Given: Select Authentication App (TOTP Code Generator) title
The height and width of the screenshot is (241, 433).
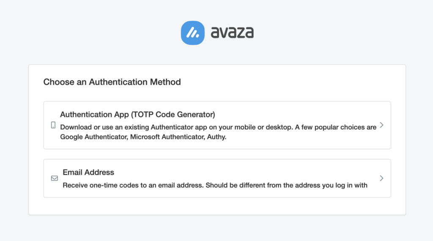Looking at the screenshot, I should click(137, 115).
